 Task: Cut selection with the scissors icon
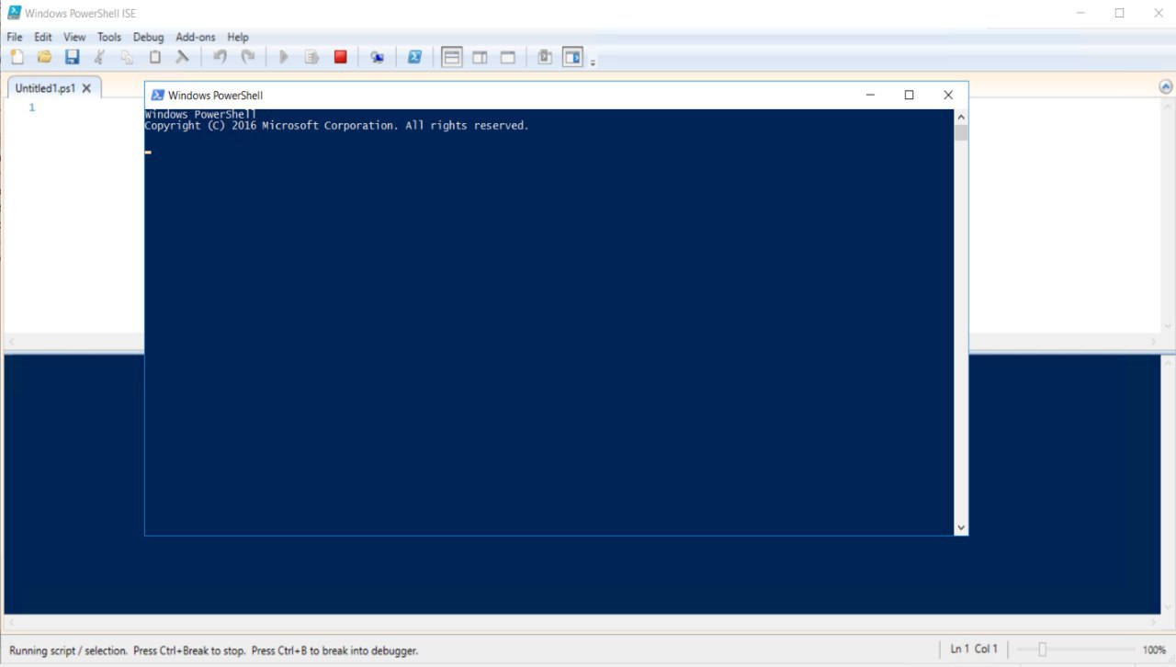tap(99, 57)
